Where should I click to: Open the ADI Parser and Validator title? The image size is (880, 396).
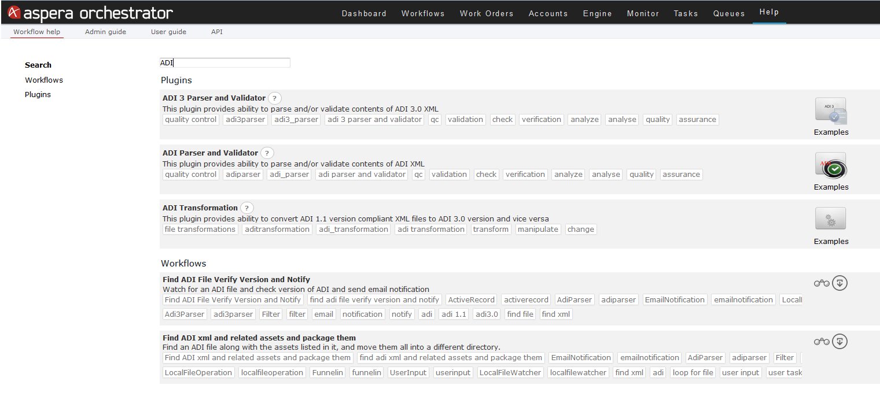tap(210, 153)
